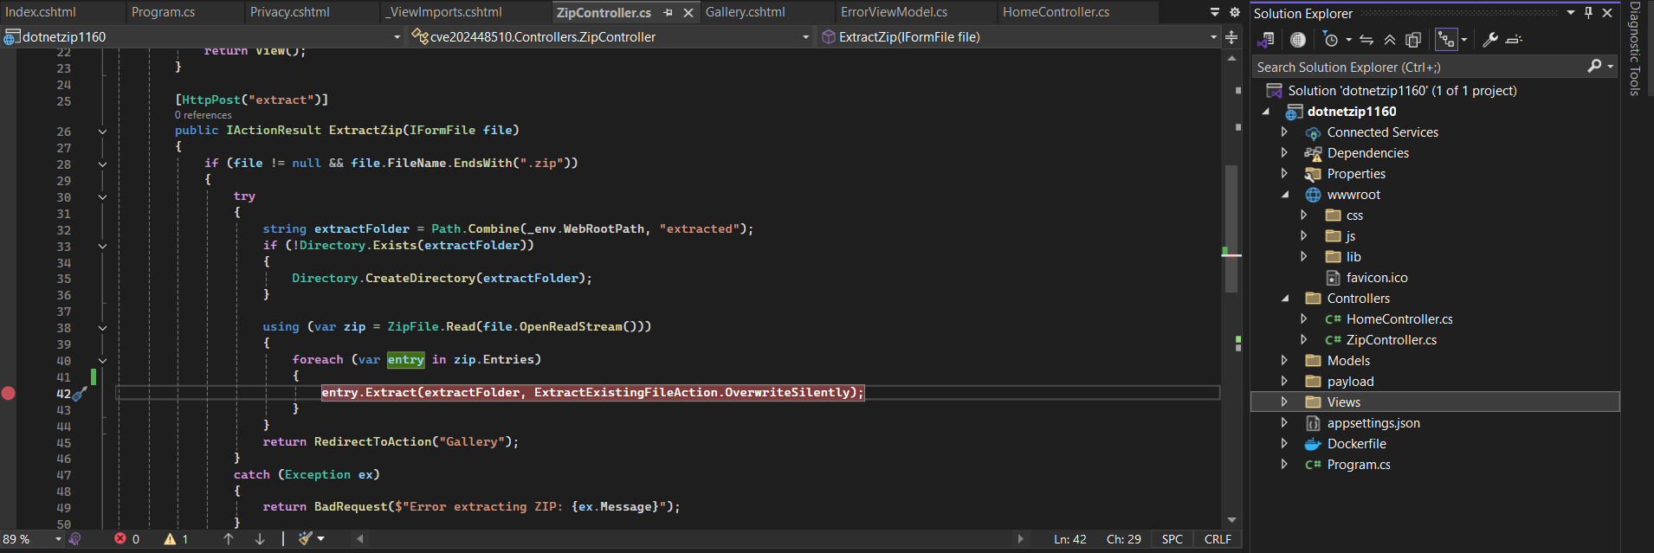Click the red error count icon
This screenshot has height=553, width=1654.
pyautogui.click(x=120, y=539)
